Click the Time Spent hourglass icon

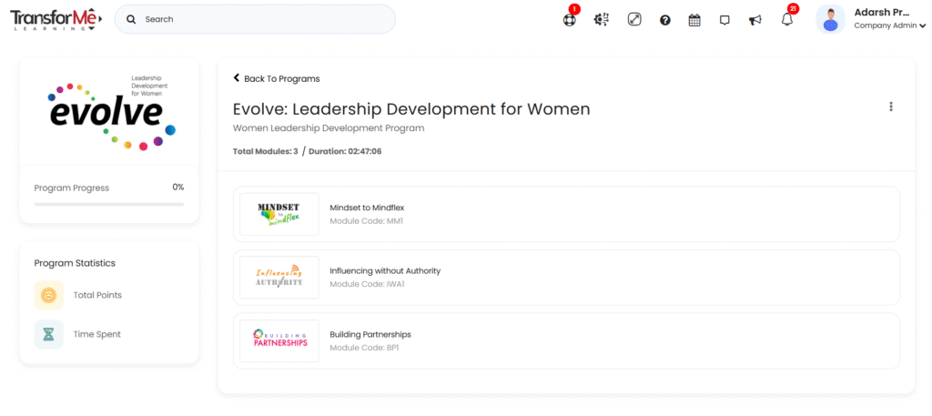49,334
